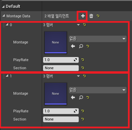Reset element 0 Montage to default
Screen dimensions: 132x130
[x=88, y=46]
